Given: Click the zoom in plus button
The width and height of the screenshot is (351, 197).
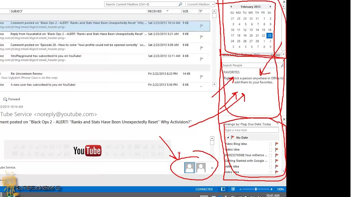Looking at the screenshot, I should click(x=271, y=189).
